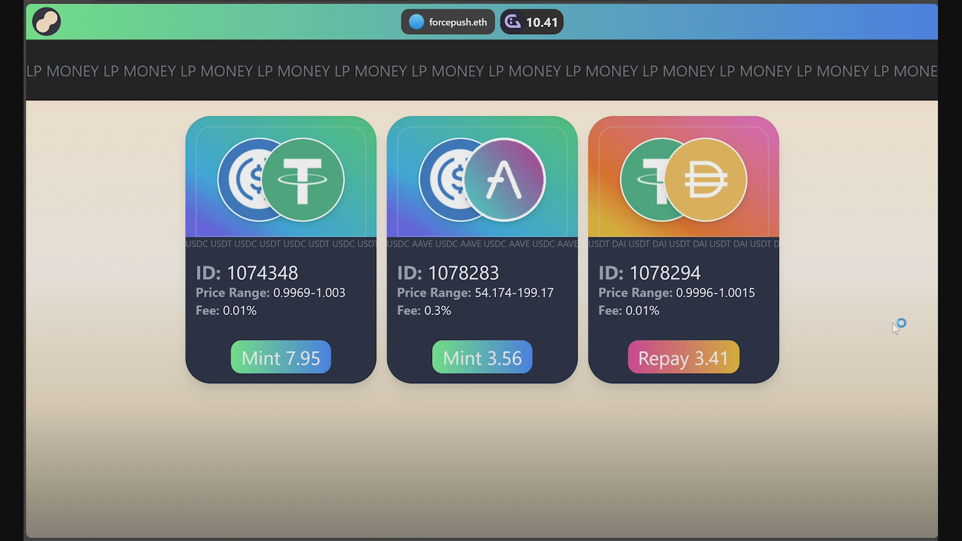Click the blue avatar next to forcepush.eth
The width and height of the screenshot is (962, 541).
(416, 22)
